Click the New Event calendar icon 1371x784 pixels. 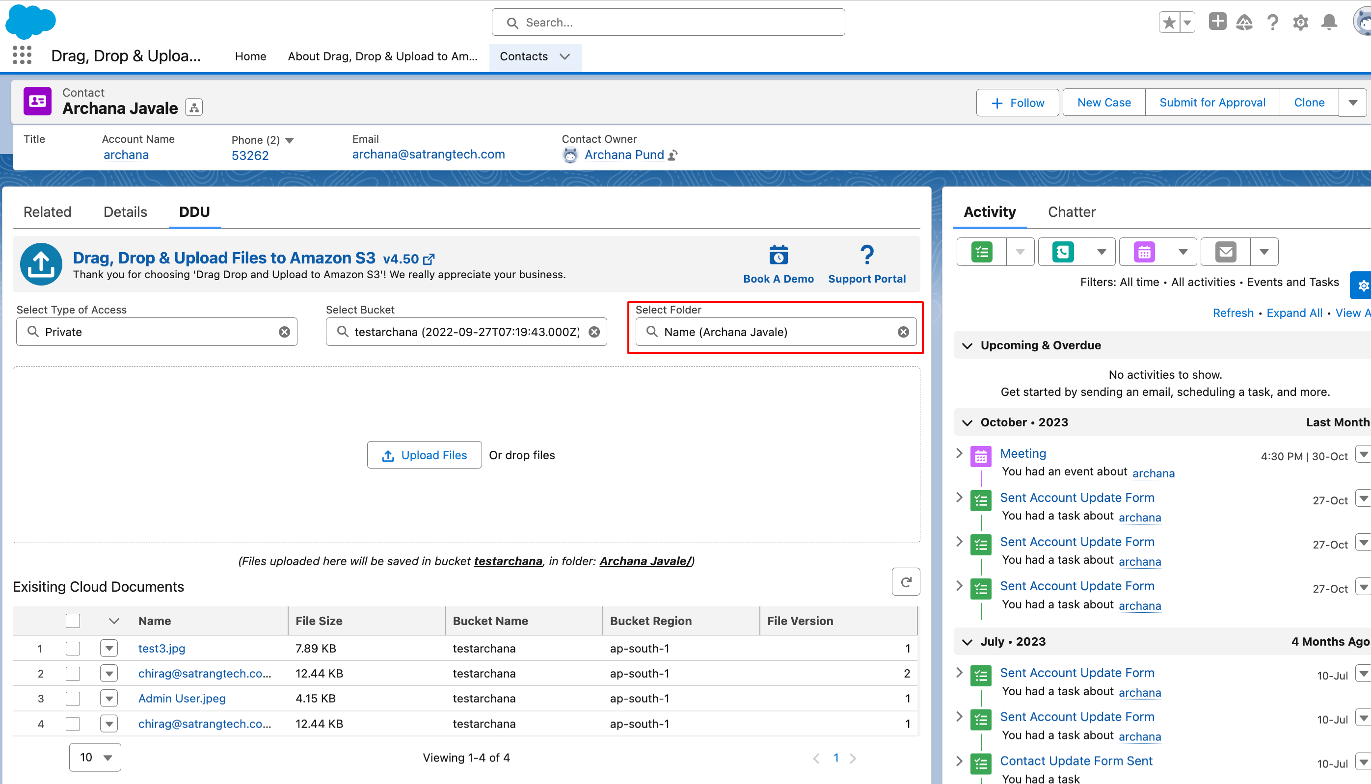(1144, 252)
